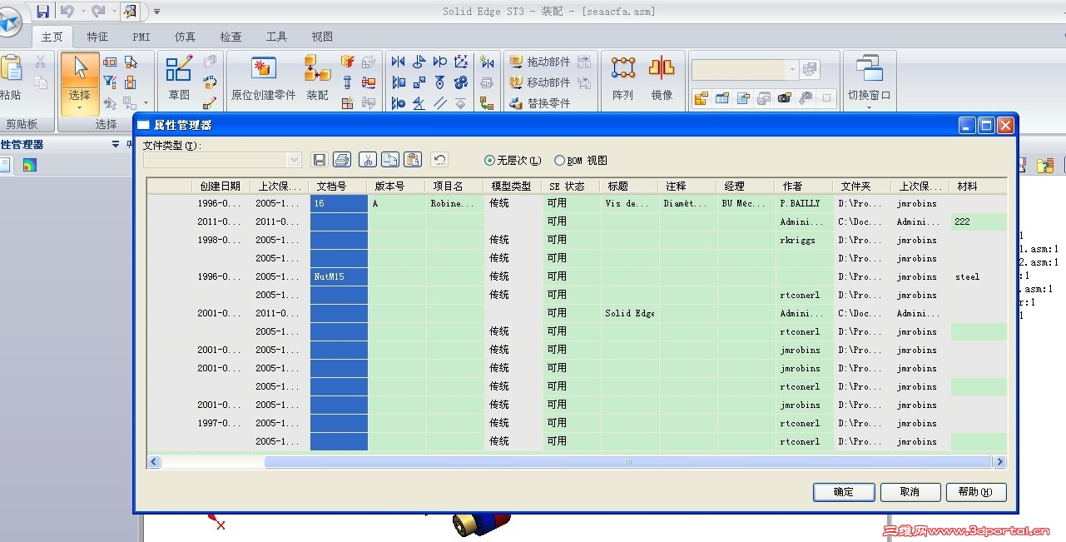Click the horizontal scrollbar thumb in the table
This screenshot has height=542, width=1066.
pyautogui.click(x=628, y=462)
